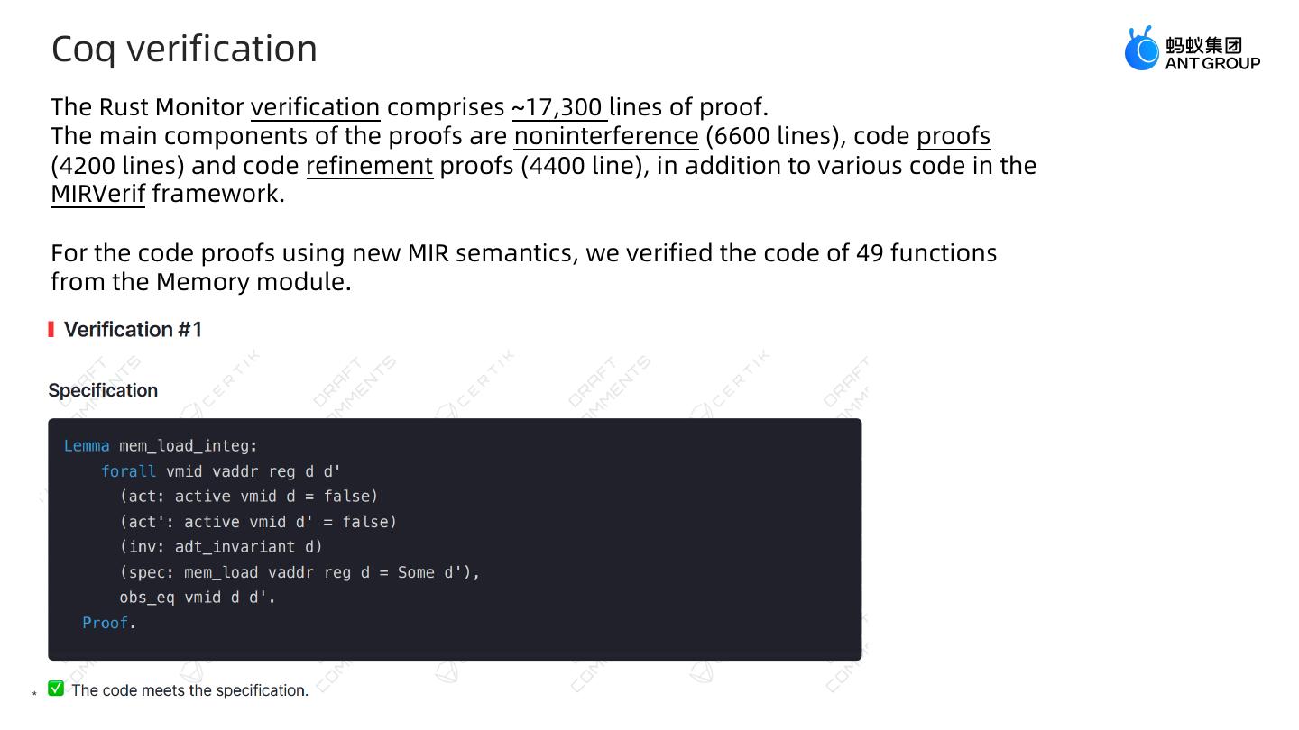Click the green checkmark icon
Image resolution: width=1299 pixels, height=730 pixels.
pyautogui.click(x=56, y=689)
